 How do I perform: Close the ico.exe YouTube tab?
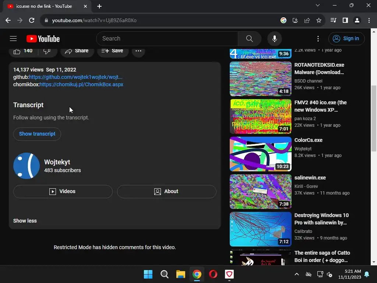point(85,6)
